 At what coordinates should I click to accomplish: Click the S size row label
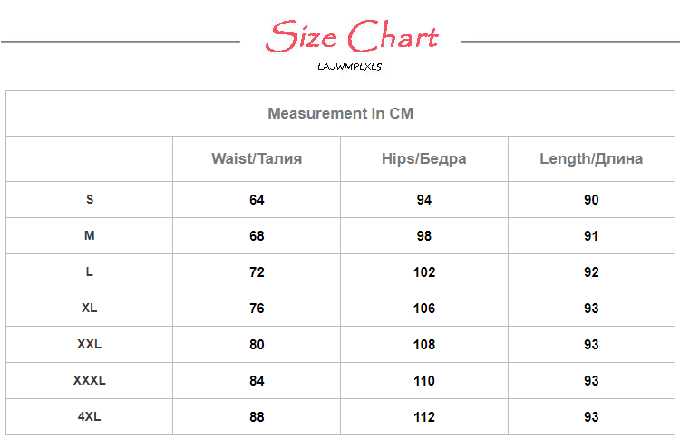click(x=90, y=199)
